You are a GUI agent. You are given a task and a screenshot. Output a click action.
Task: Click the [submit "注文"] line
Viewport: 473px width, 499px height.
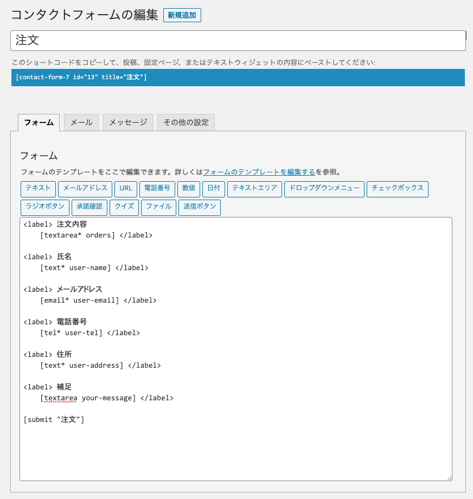tap(54, 420)
